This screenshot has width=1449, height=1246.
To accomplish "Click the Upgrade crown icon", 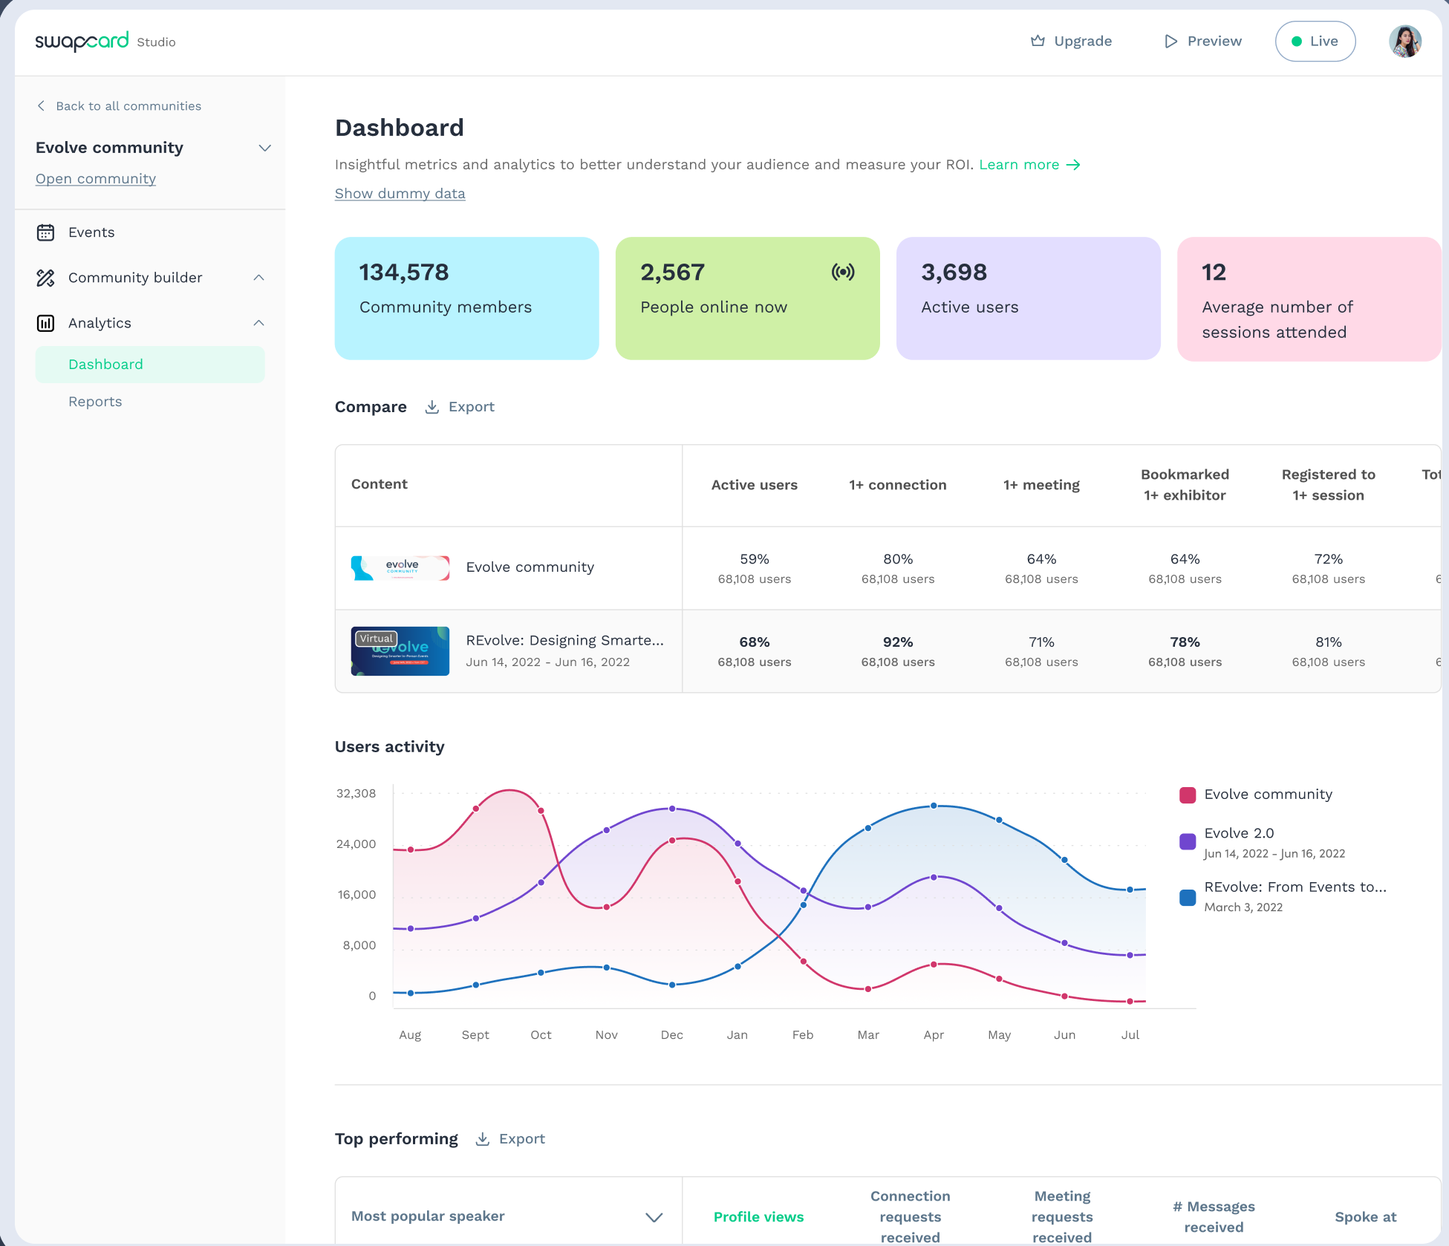I will point(1038,41).
